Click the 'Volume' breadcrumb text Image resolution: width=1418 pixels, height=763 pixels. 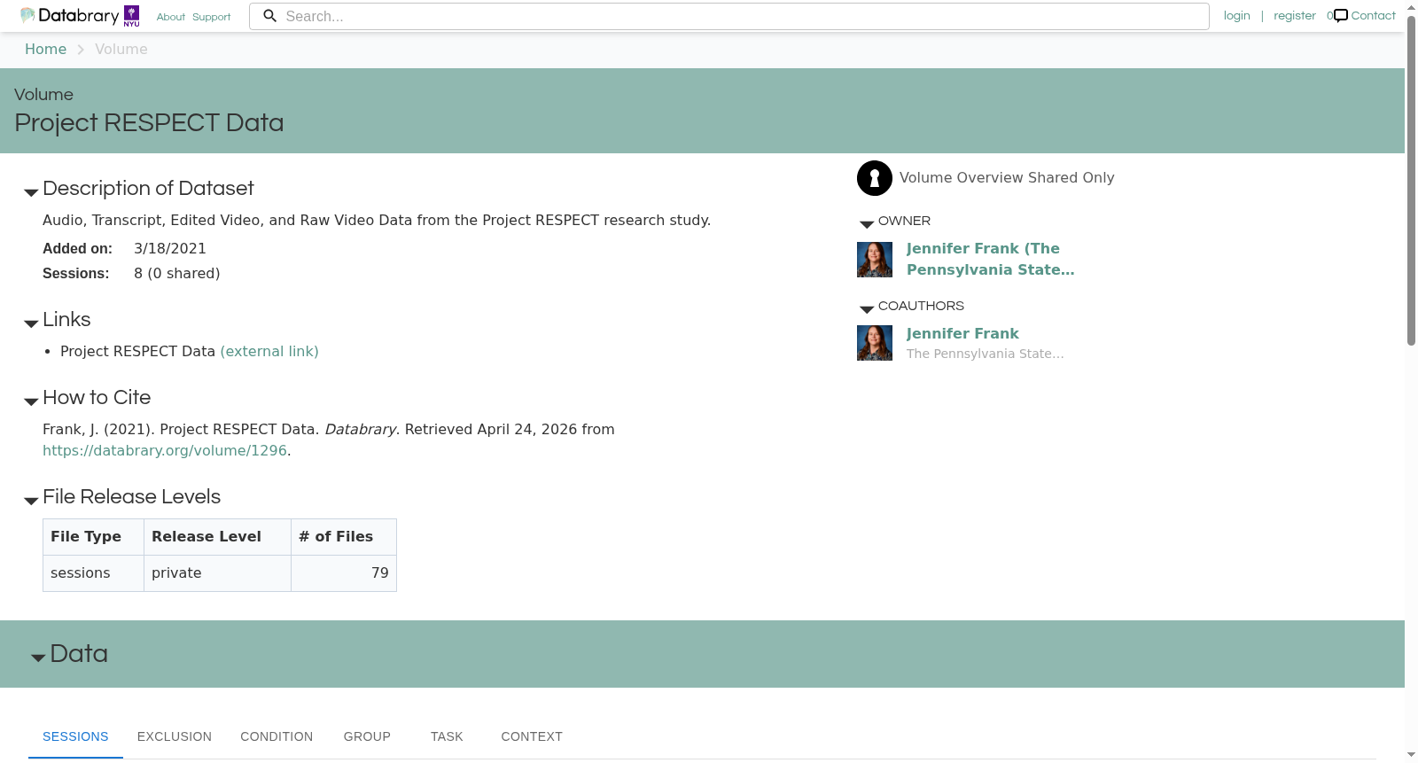pyautogui.click(x=121, y=50)
